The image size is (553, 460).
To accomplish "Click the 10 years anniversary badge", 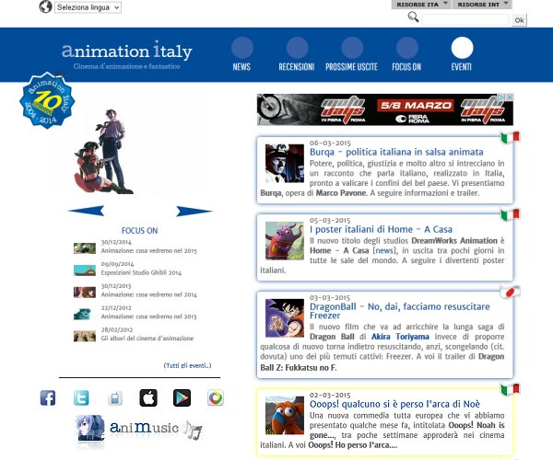I will pos(47,100).
